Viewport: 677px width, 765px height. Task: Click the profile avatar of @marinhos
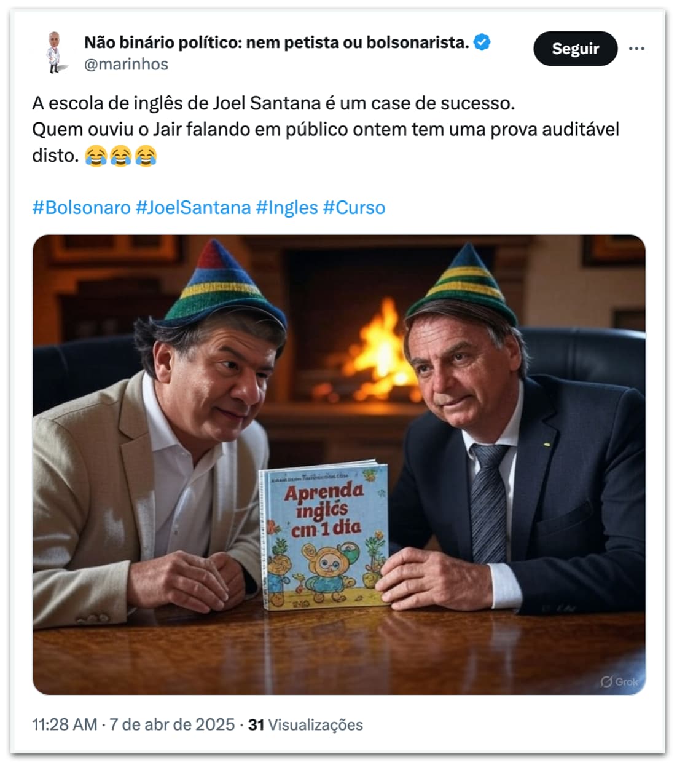pos(54,50)
